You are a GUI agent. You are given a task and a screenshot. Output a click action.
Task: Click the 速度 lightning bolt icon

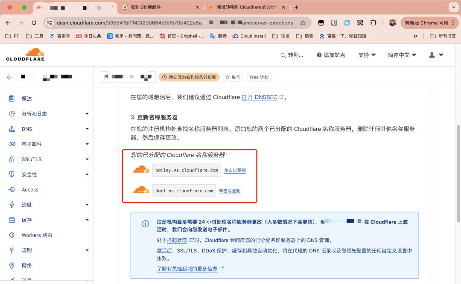click(12, 205)
